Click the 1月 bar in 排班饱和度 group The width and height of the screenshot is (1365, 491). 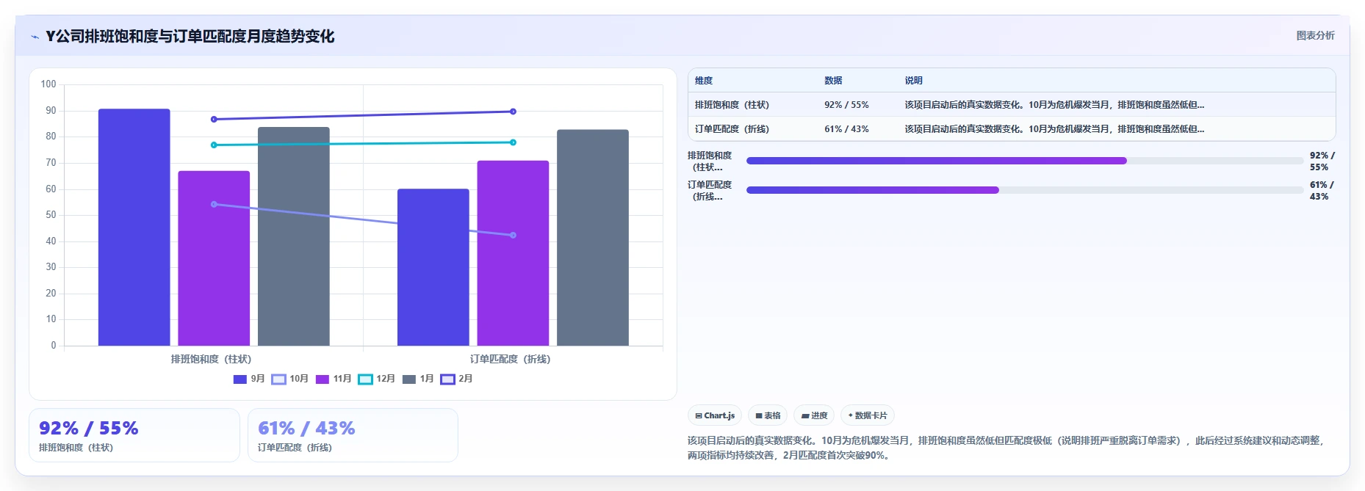[x=294, y=236]
